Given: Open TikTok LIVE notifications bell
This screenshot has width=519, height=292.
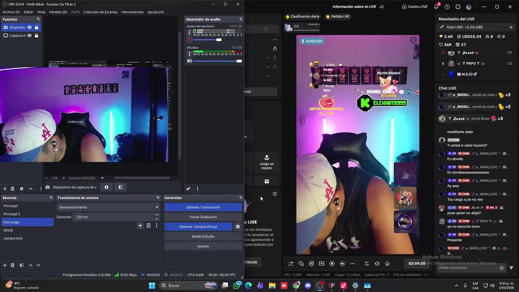Looking at the screenshot, I should [x=436, y=6].
